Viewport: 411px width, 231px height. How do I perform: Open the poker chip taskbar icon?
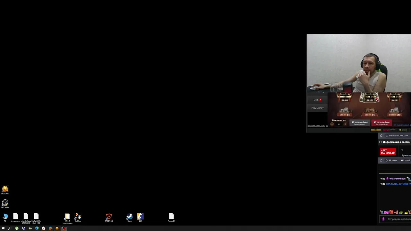click(57, 228)
